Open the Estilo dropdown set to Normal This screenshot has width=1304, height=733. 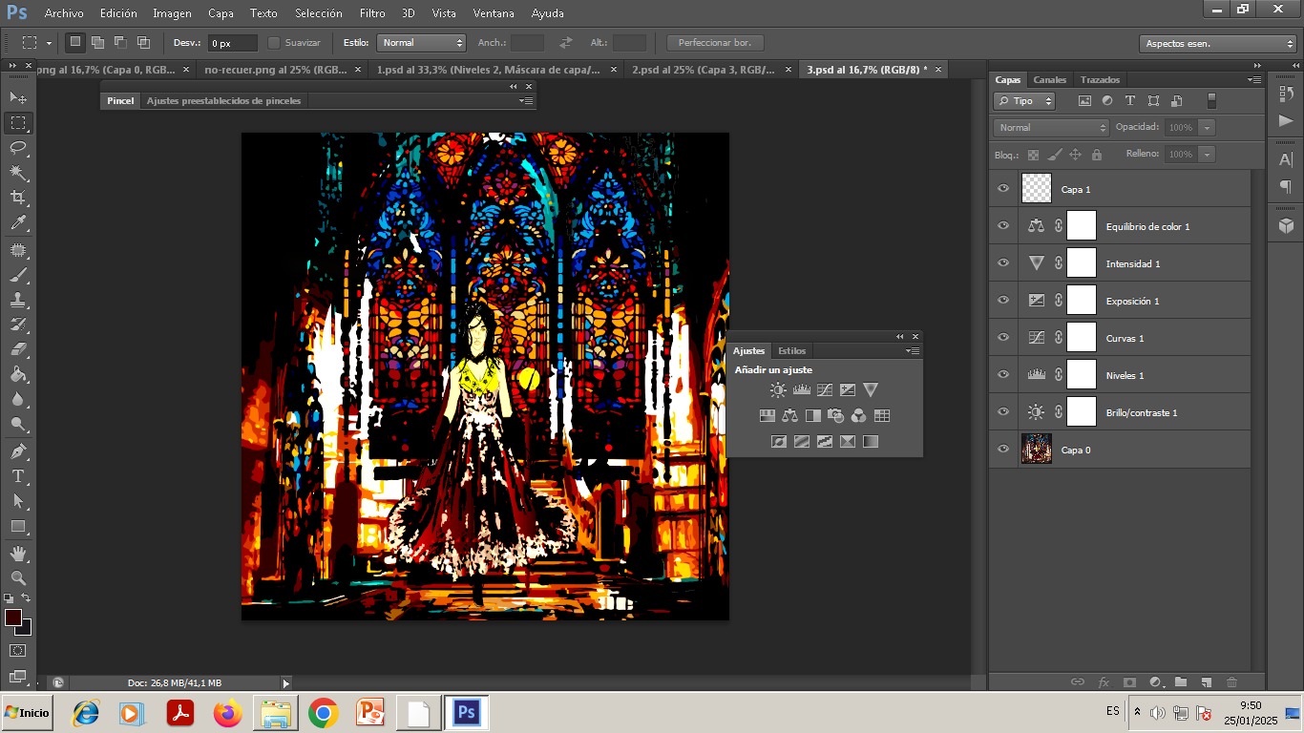point(421,43)
